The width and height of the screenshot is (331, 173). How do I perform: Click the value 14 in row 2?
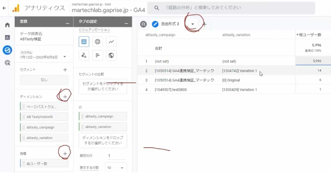[x=320, y=70]
